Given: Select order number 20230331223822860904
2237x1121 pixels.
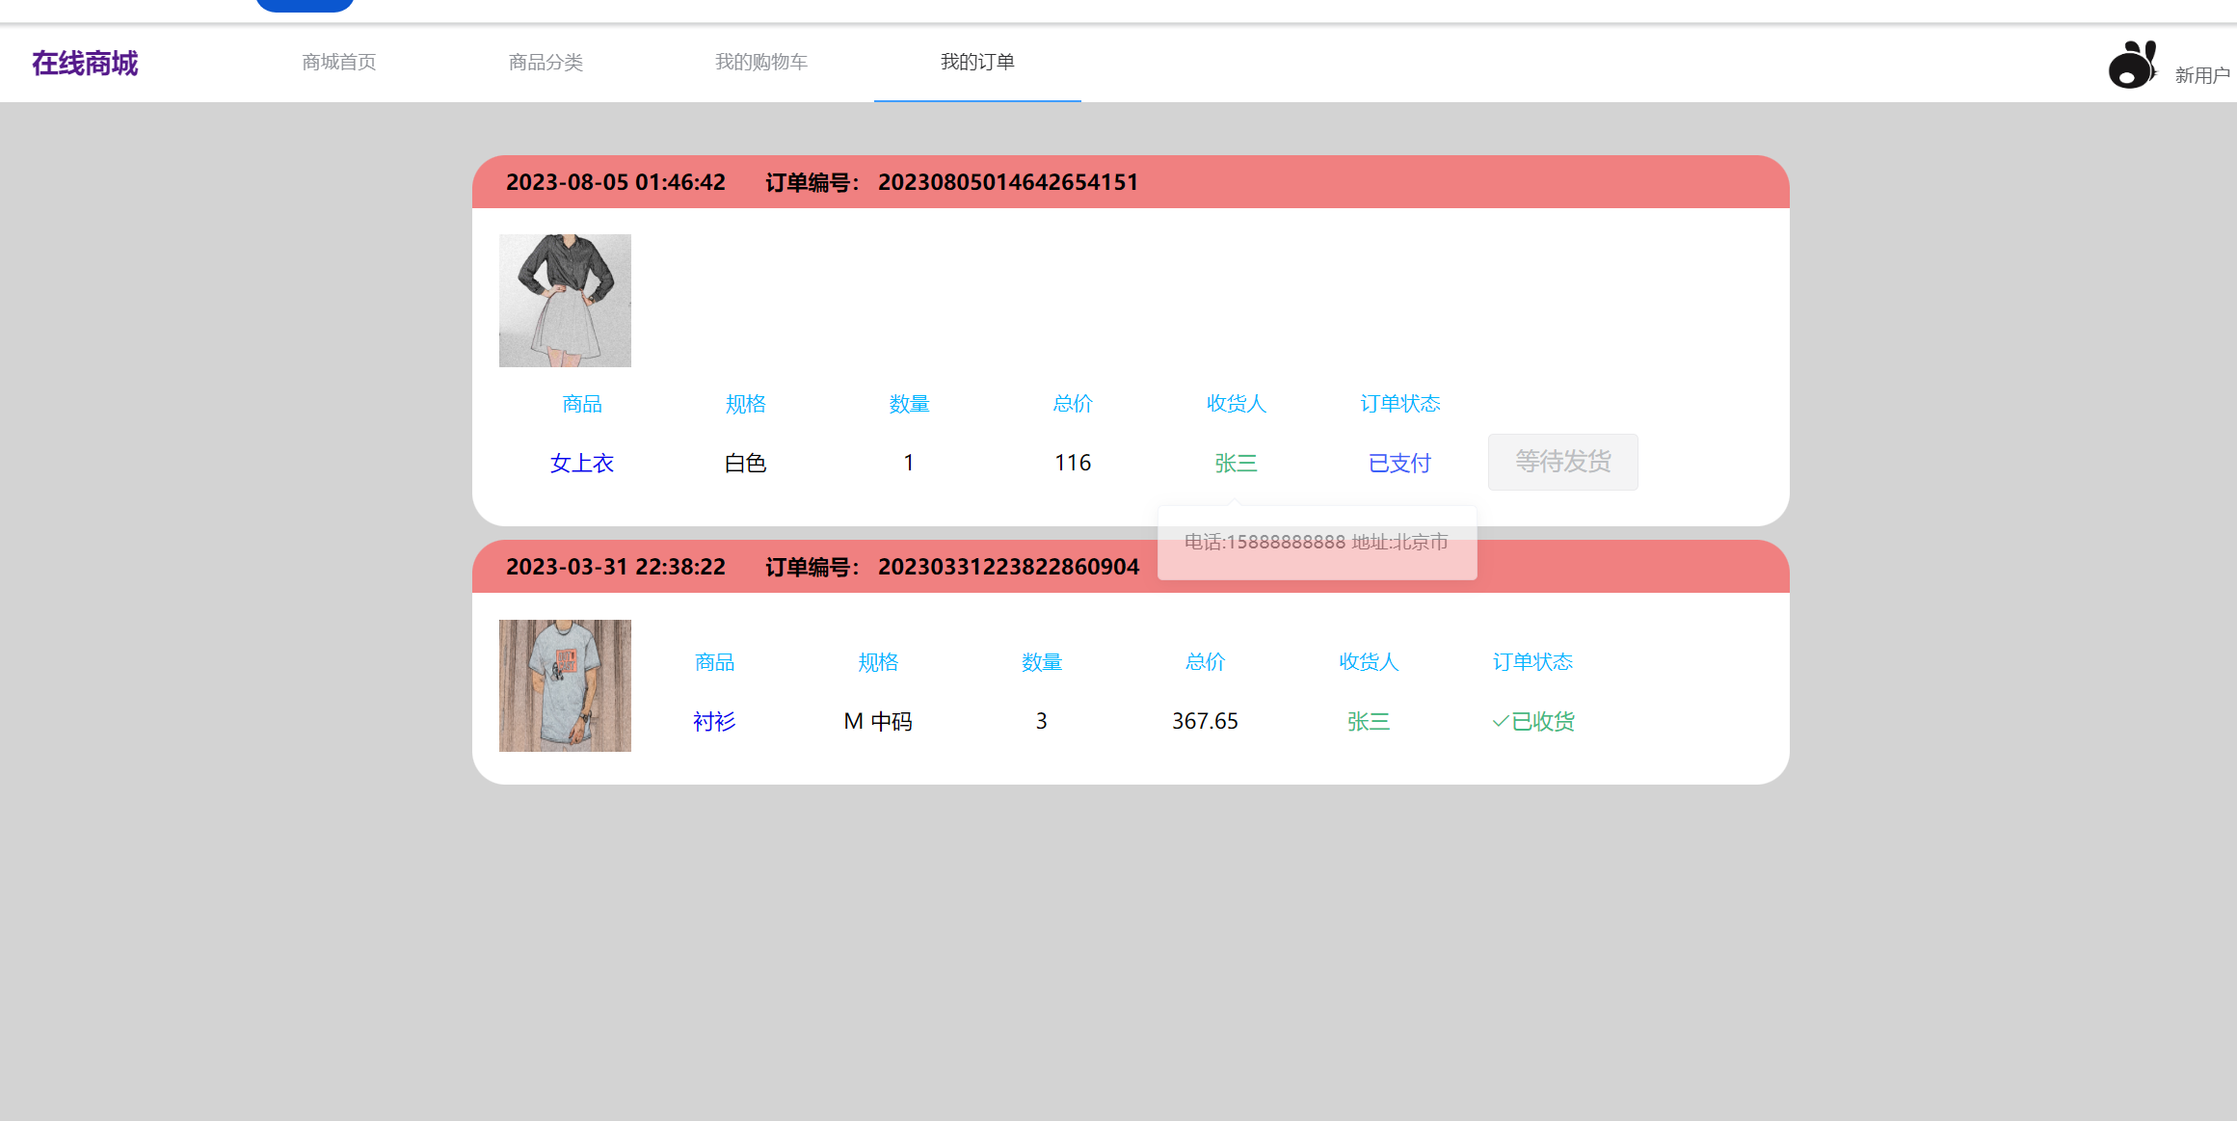Looking at the screenshot, I should [x=1008, y=567].
